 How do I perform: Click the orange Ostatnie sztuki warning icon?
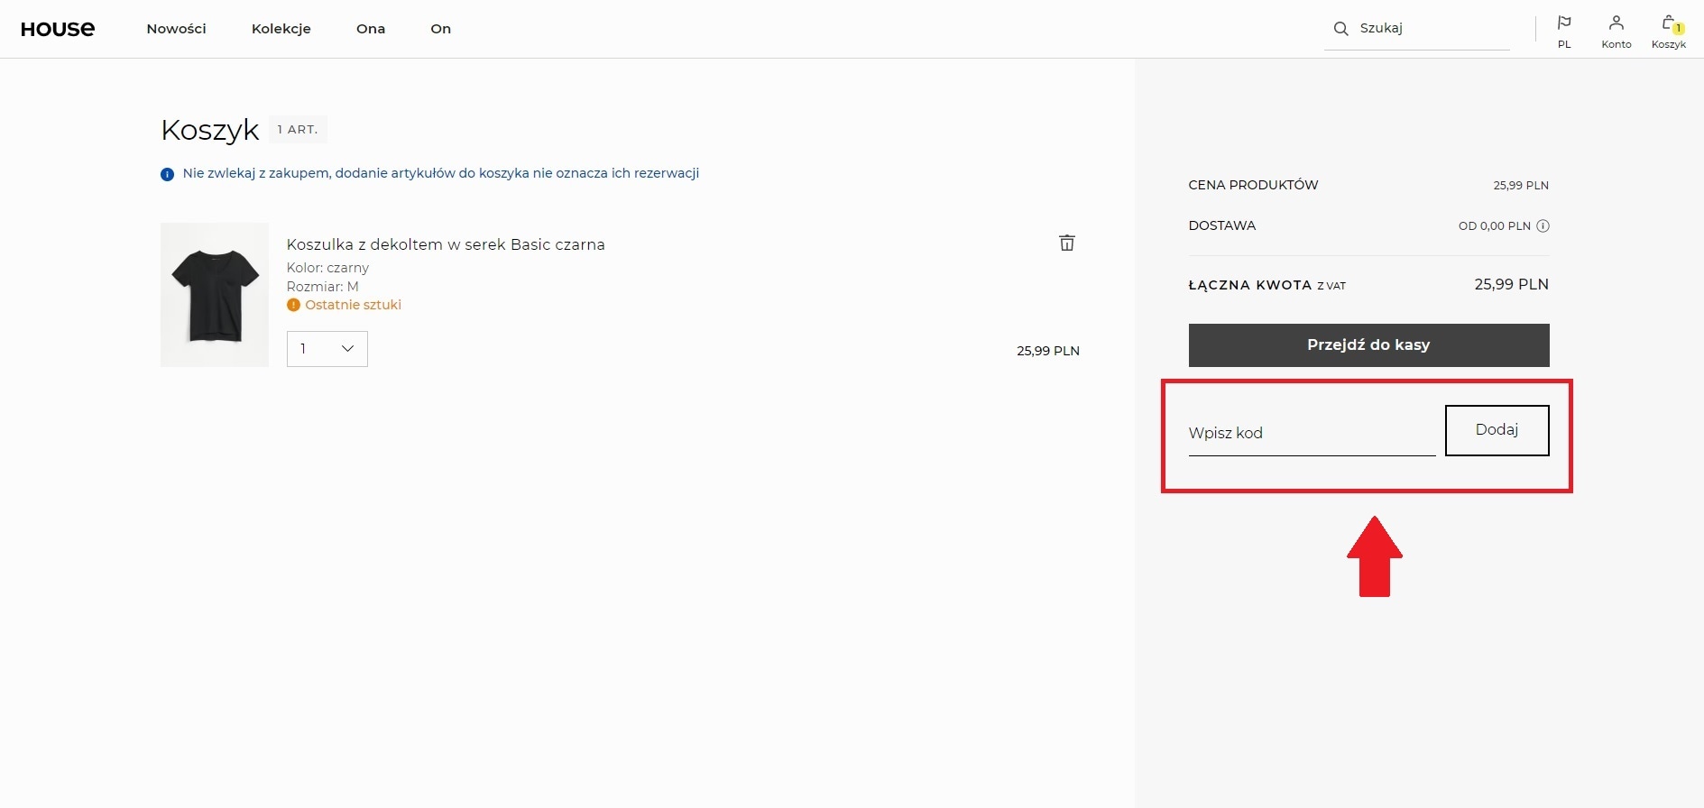tap(293, 305)
